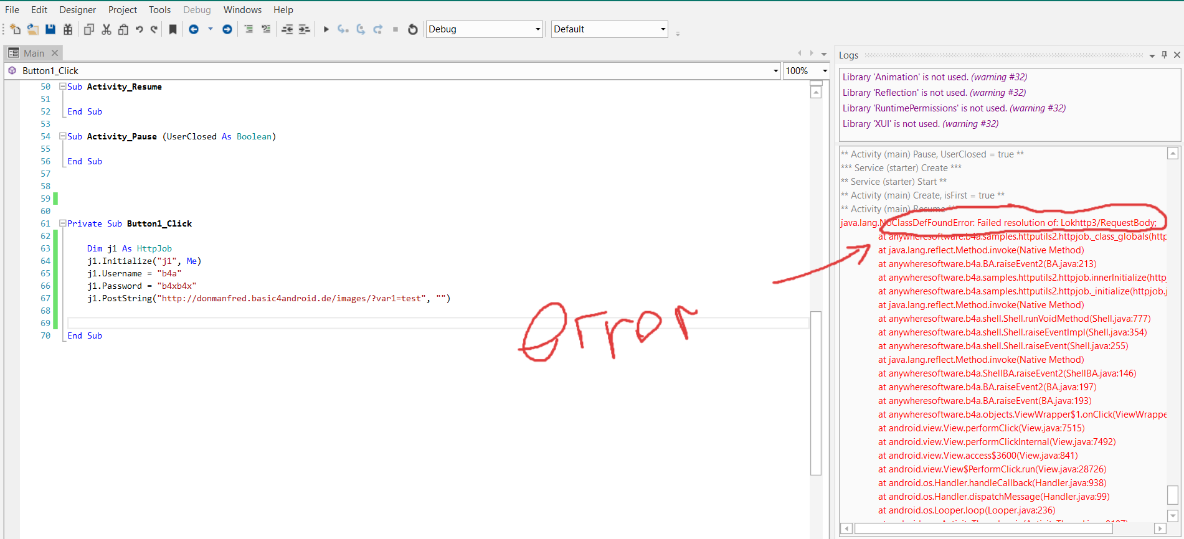The height and width of the screenshot is (539, 1184).
Task: Click the block comment icon
Action: (x=249, y=29)
